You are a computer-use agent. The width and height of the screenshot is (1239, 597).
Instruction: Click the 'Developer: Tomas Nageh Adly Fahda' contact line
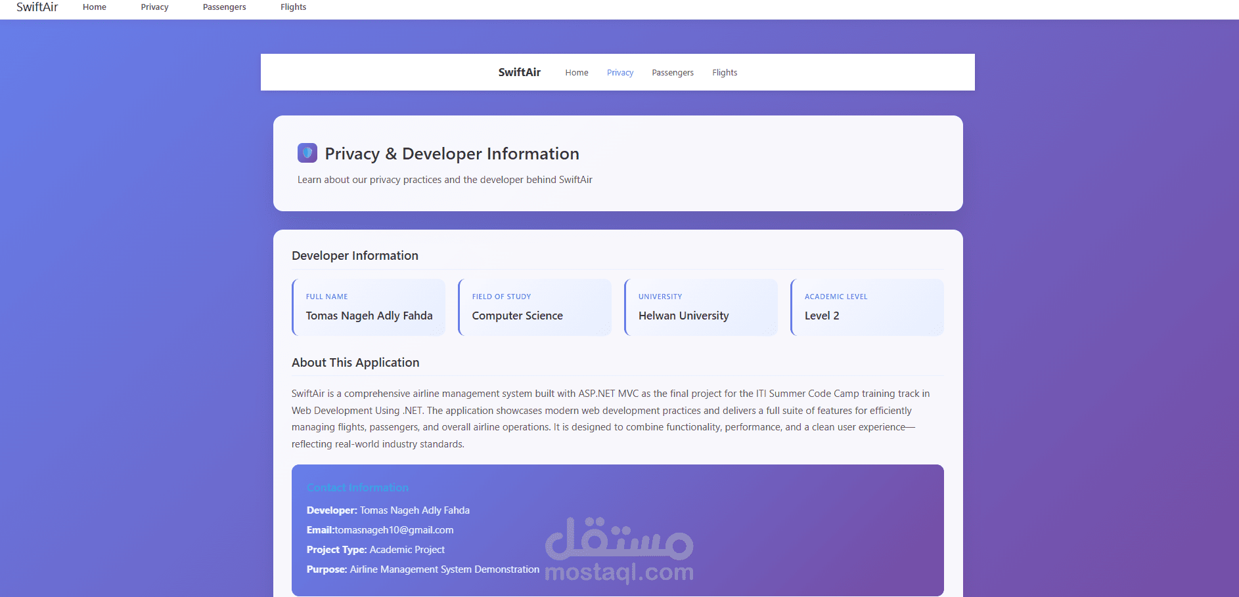click(x=388, y=510)
